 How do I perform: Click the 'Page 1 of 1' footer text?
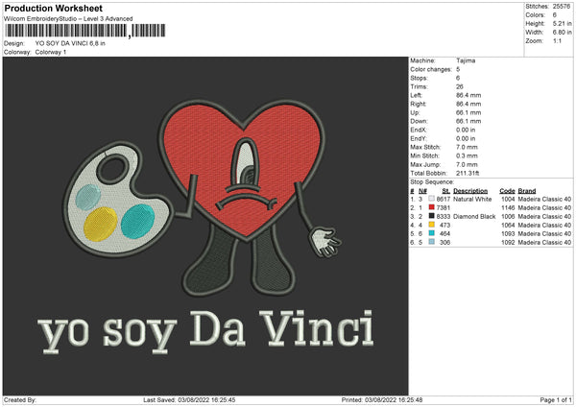coord(556,399)
